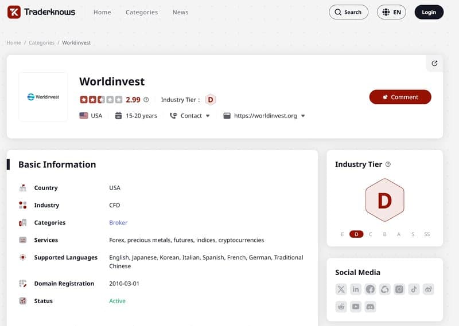Select tier D pill on tier scale
Screen dimensions: 459x326
click(x=356, y=234)
